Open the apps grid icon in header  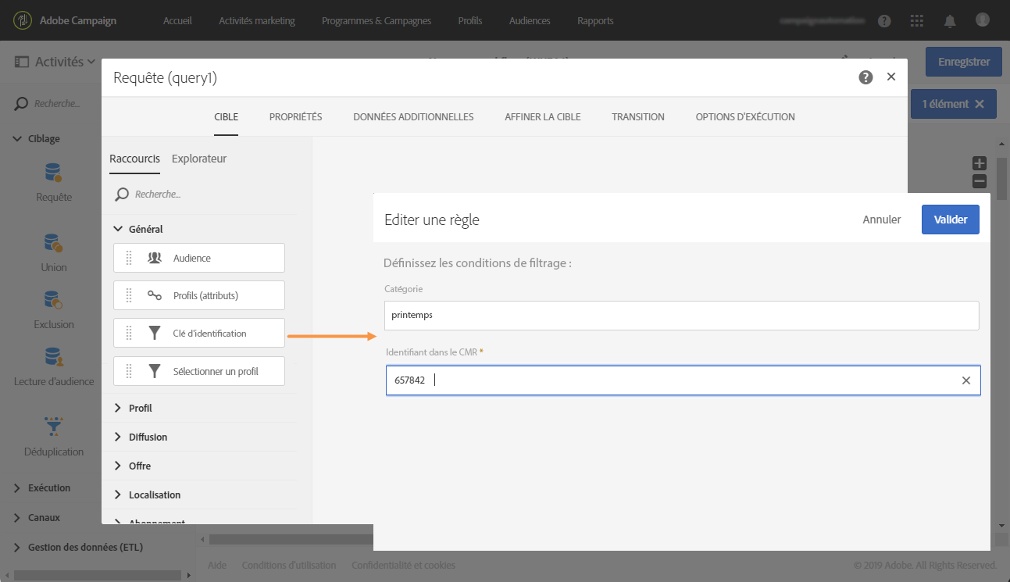pos(918,21)
